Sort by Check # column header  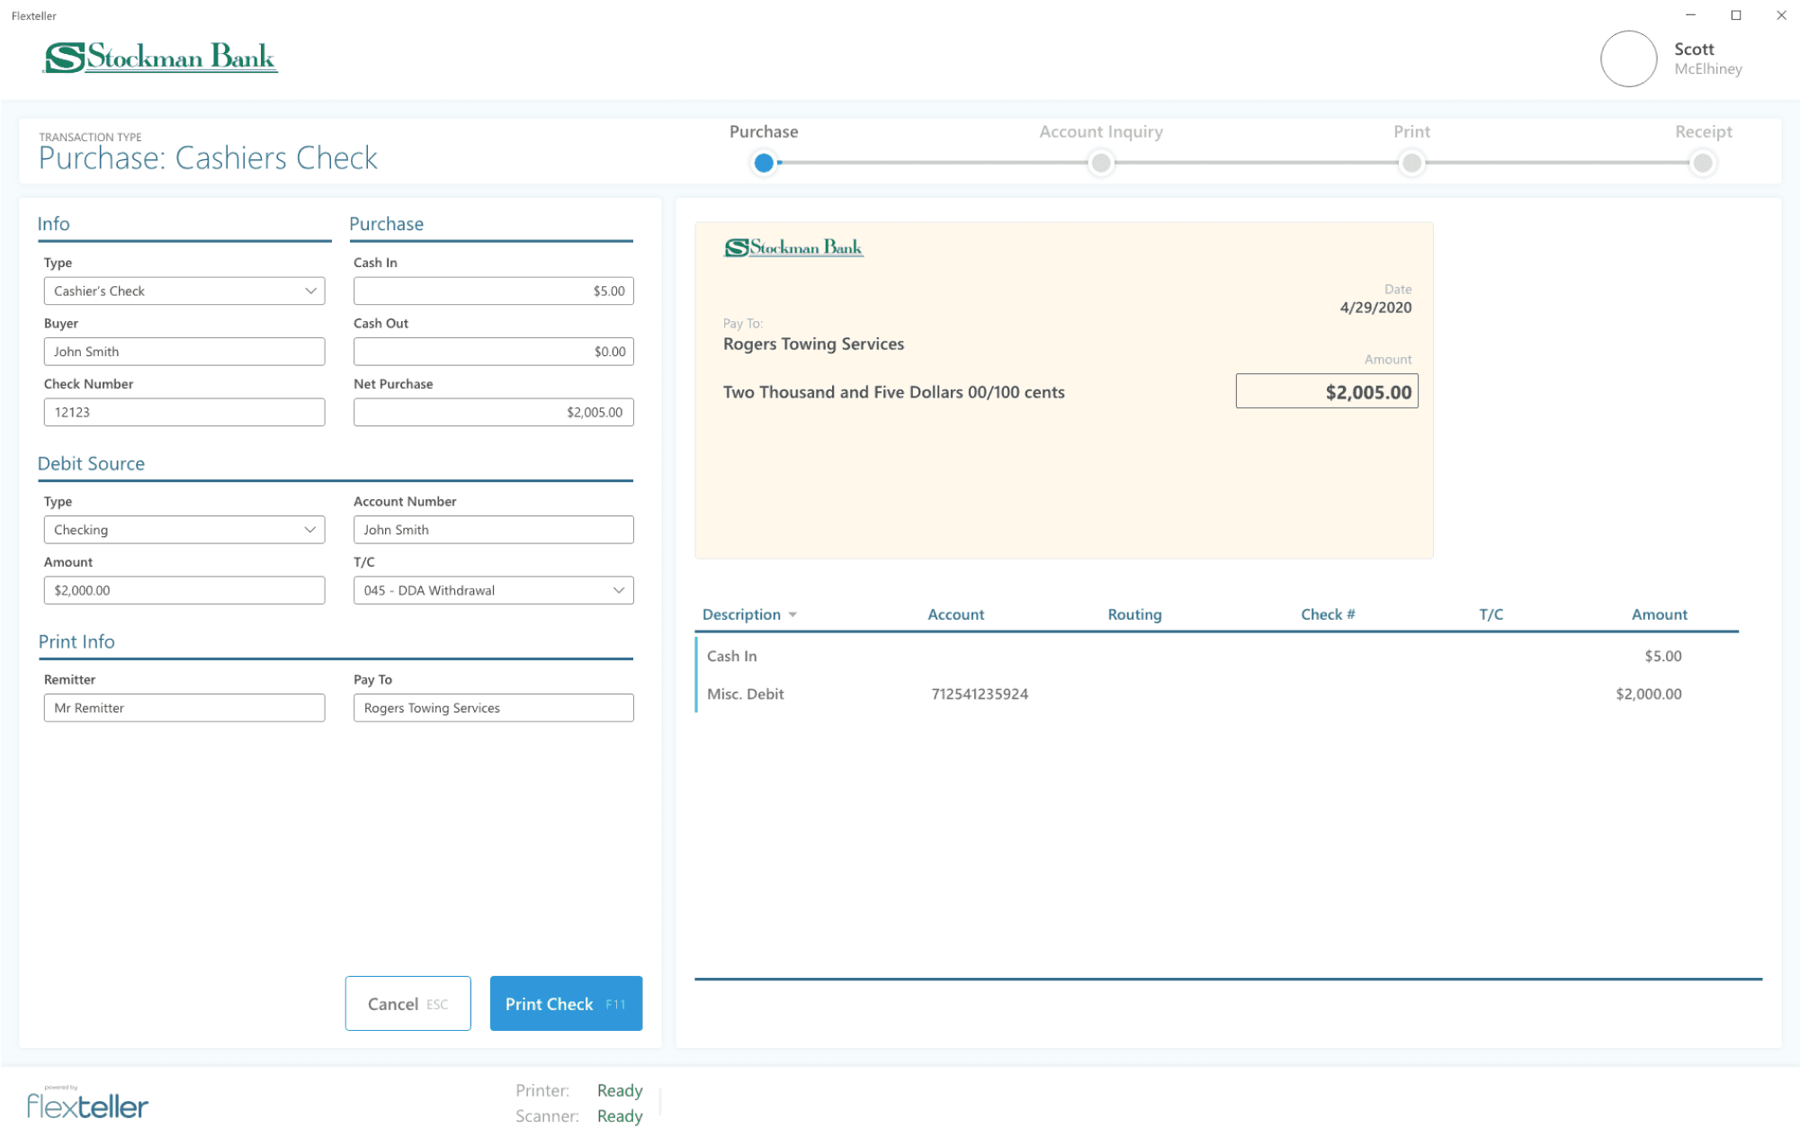[x=1328, y=614]
